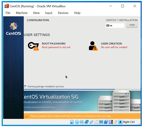Click the 'Right Ctrl' host key label
Screen dimensions: 143x127
tap(129, 122)
